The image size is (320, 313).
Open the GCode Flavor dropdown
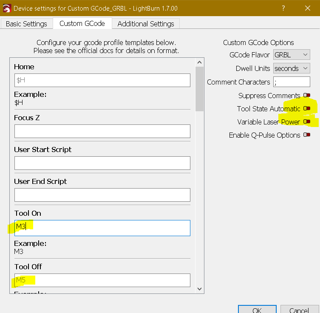(x=291, y=55)
